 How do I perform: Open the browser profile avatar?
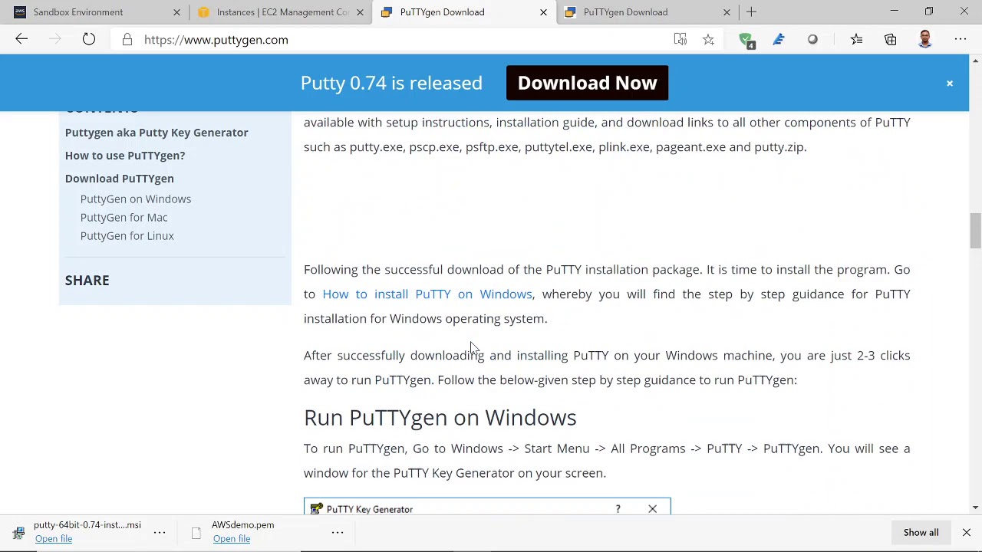(925, 40)
